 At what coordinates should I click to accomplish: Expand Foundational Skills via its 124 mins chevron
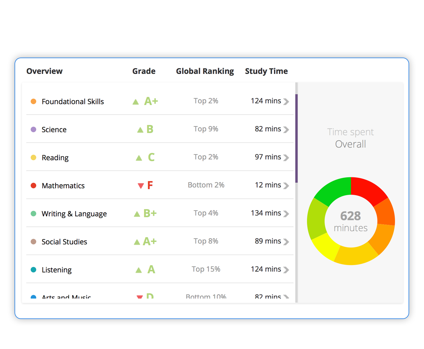pos(286,101)
